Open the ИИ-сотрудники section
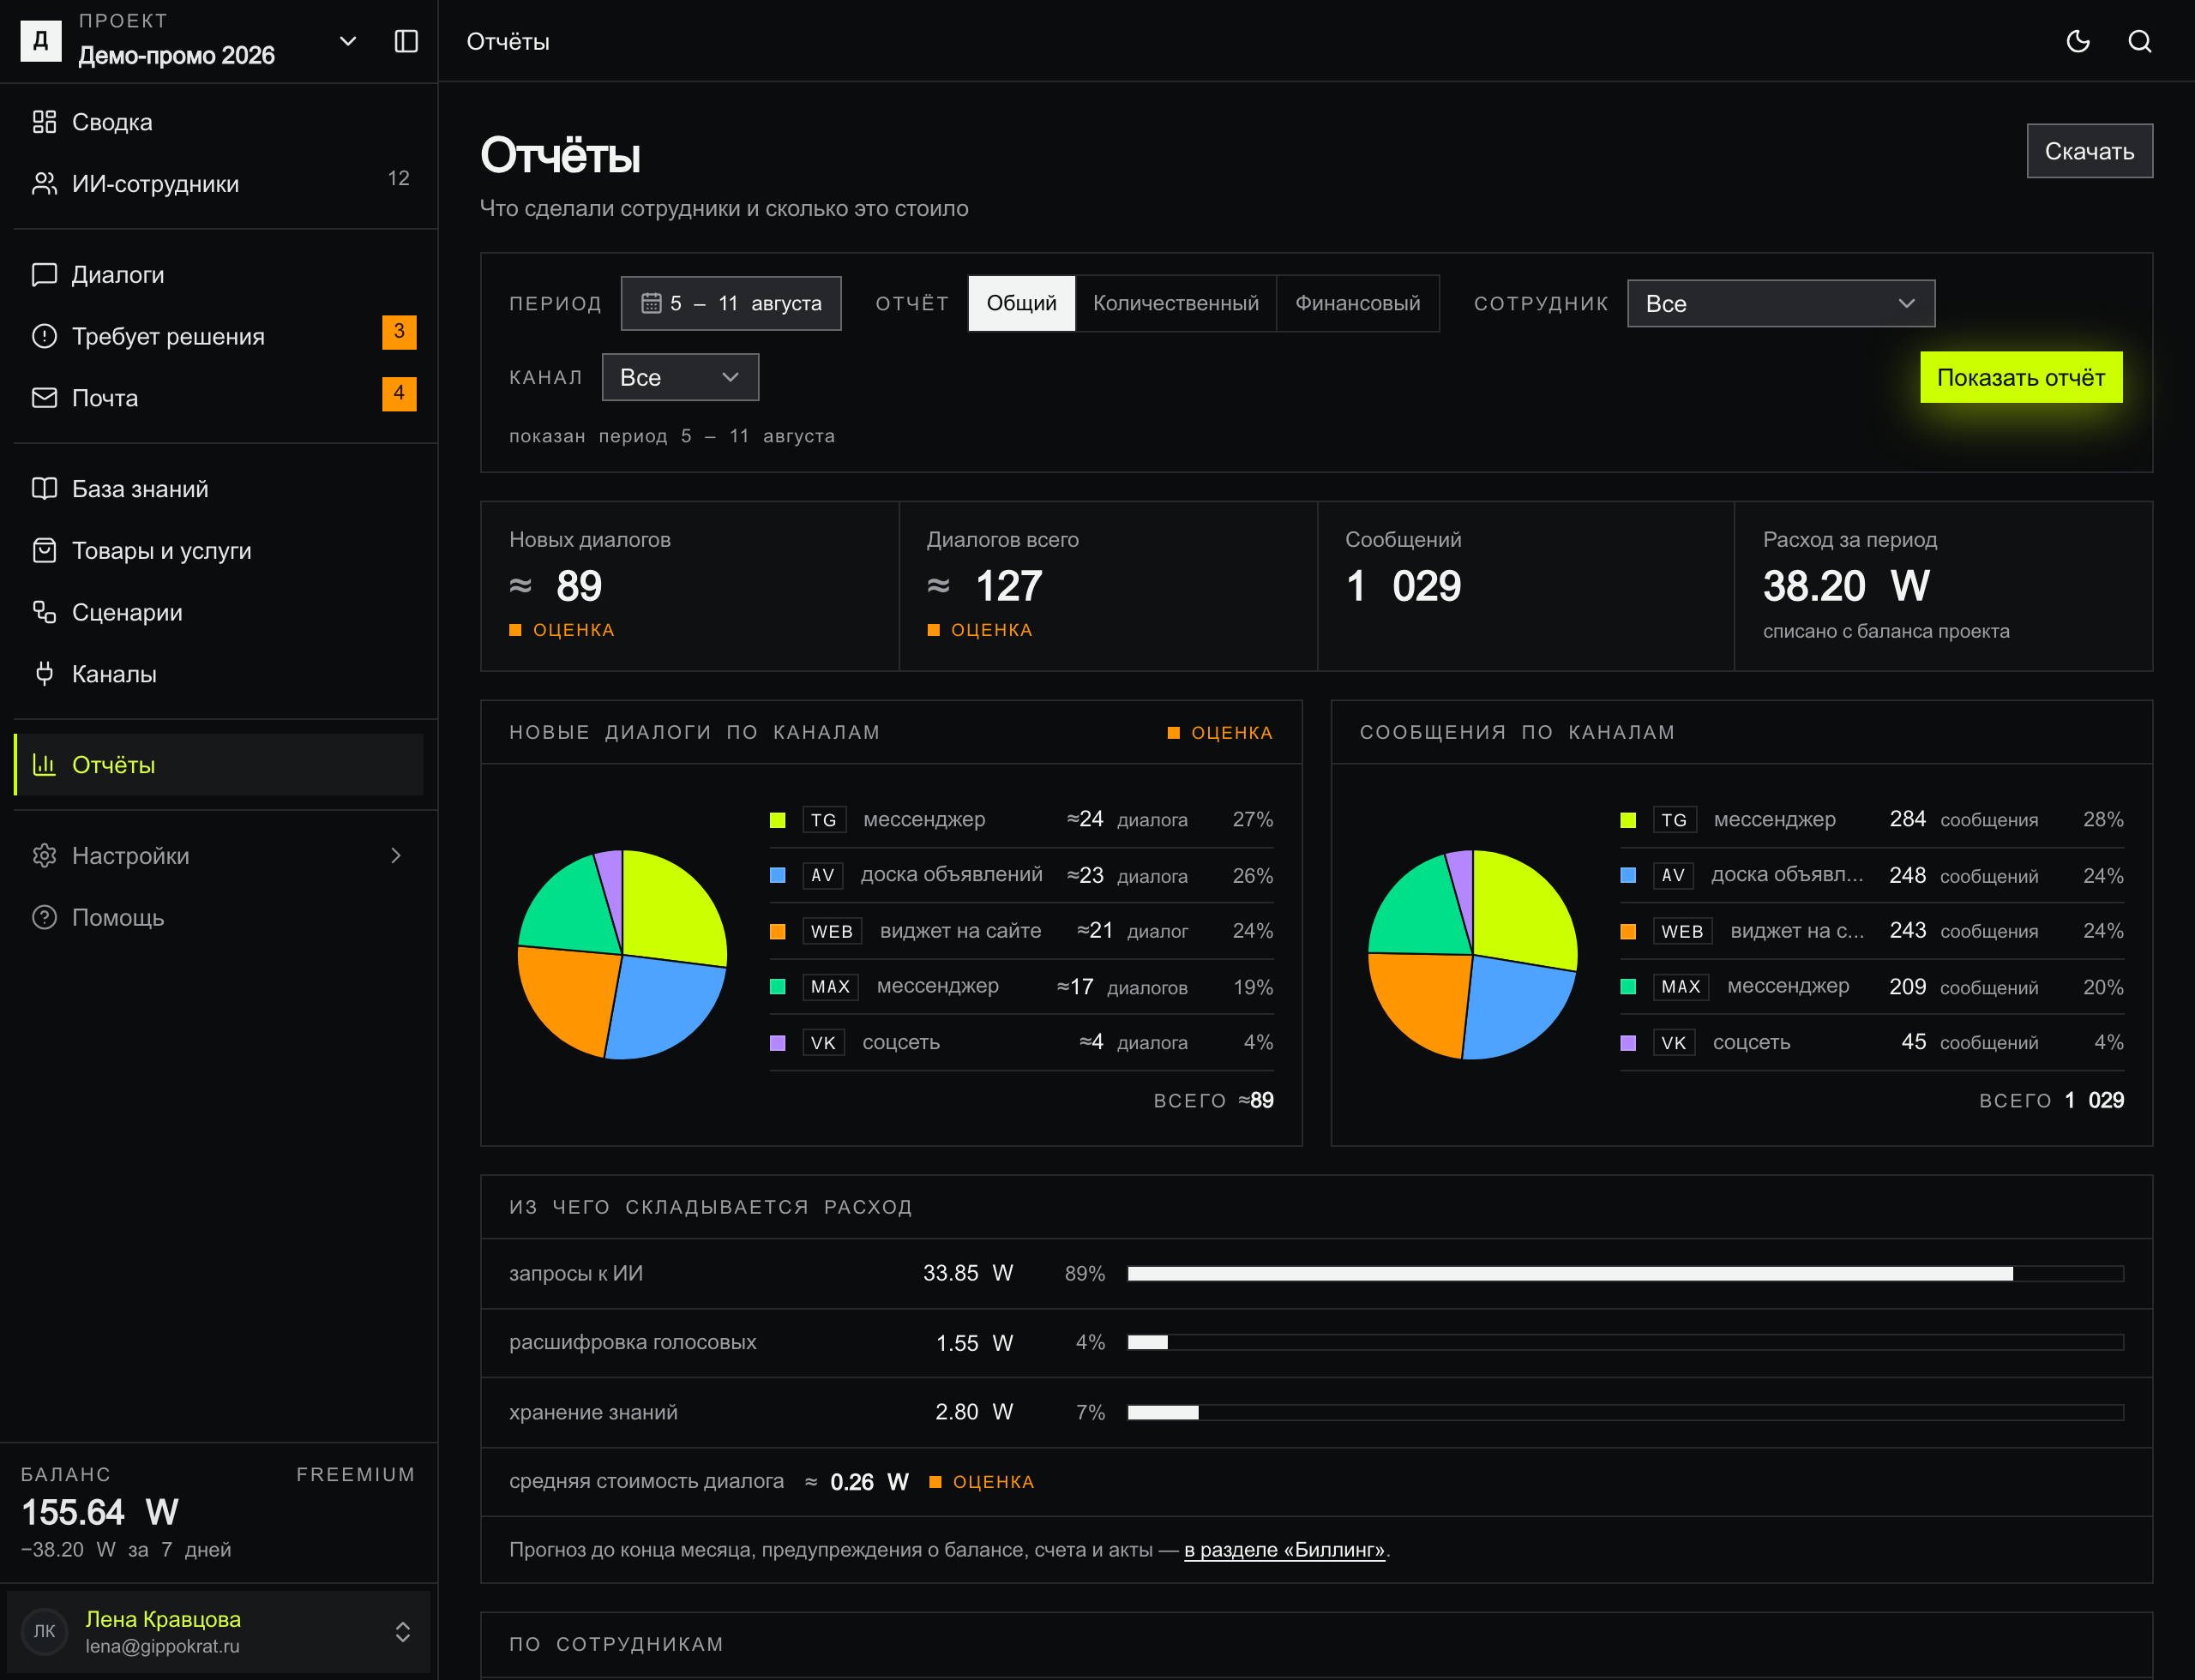Image resolution: width=2195 pixels, height=1680 pixels. click(x=219, y=184)
